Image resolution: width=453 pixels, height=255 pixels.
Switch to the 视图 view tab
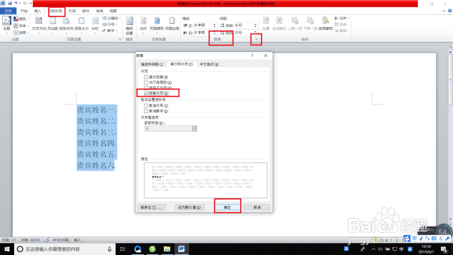113,11
